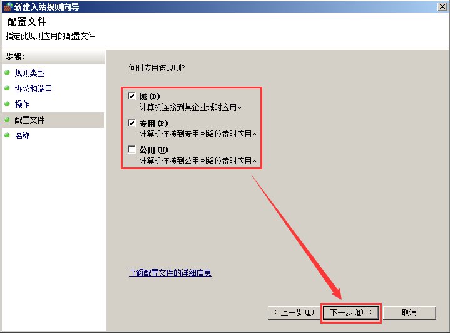
Task: Click 下一步(N) button to continue
Action: (351, 312)
